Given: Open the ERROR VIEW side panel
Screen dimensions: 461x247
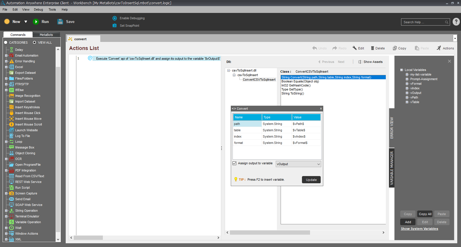Looking at the screenshot, I should [x=392, y=128].
